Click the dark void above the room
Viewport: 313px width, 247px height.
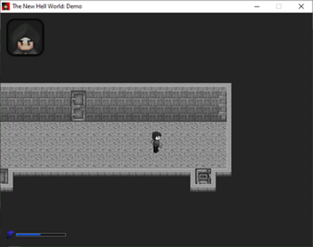pyautogui.click(x=156, y=48)
